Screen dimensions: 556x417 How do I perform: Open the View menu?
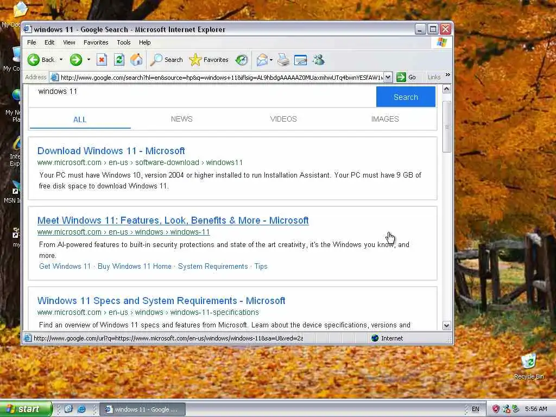(x=69, y=42)
